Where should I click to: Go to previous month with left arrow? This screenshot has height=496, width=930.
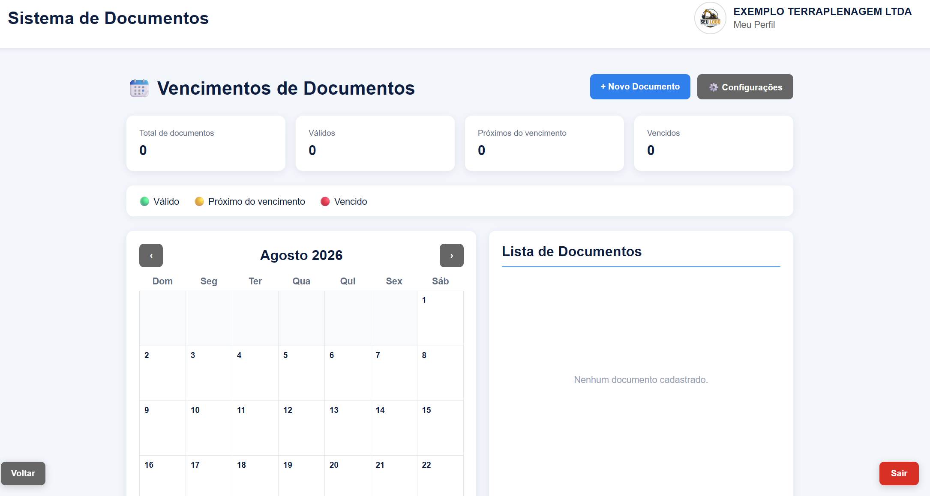[x=151, y=256]
